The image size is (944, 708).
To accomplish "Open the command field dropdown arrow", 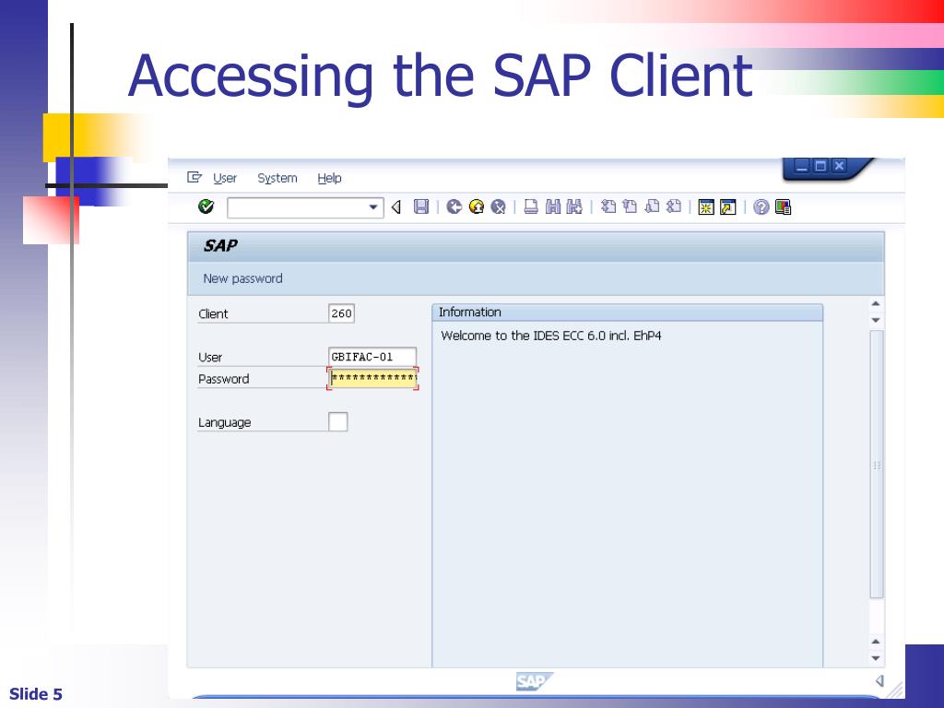I will click(x=373, y=207).
